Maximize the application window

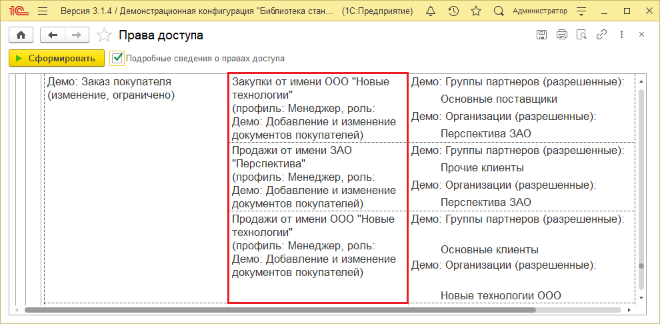point(626,11)
